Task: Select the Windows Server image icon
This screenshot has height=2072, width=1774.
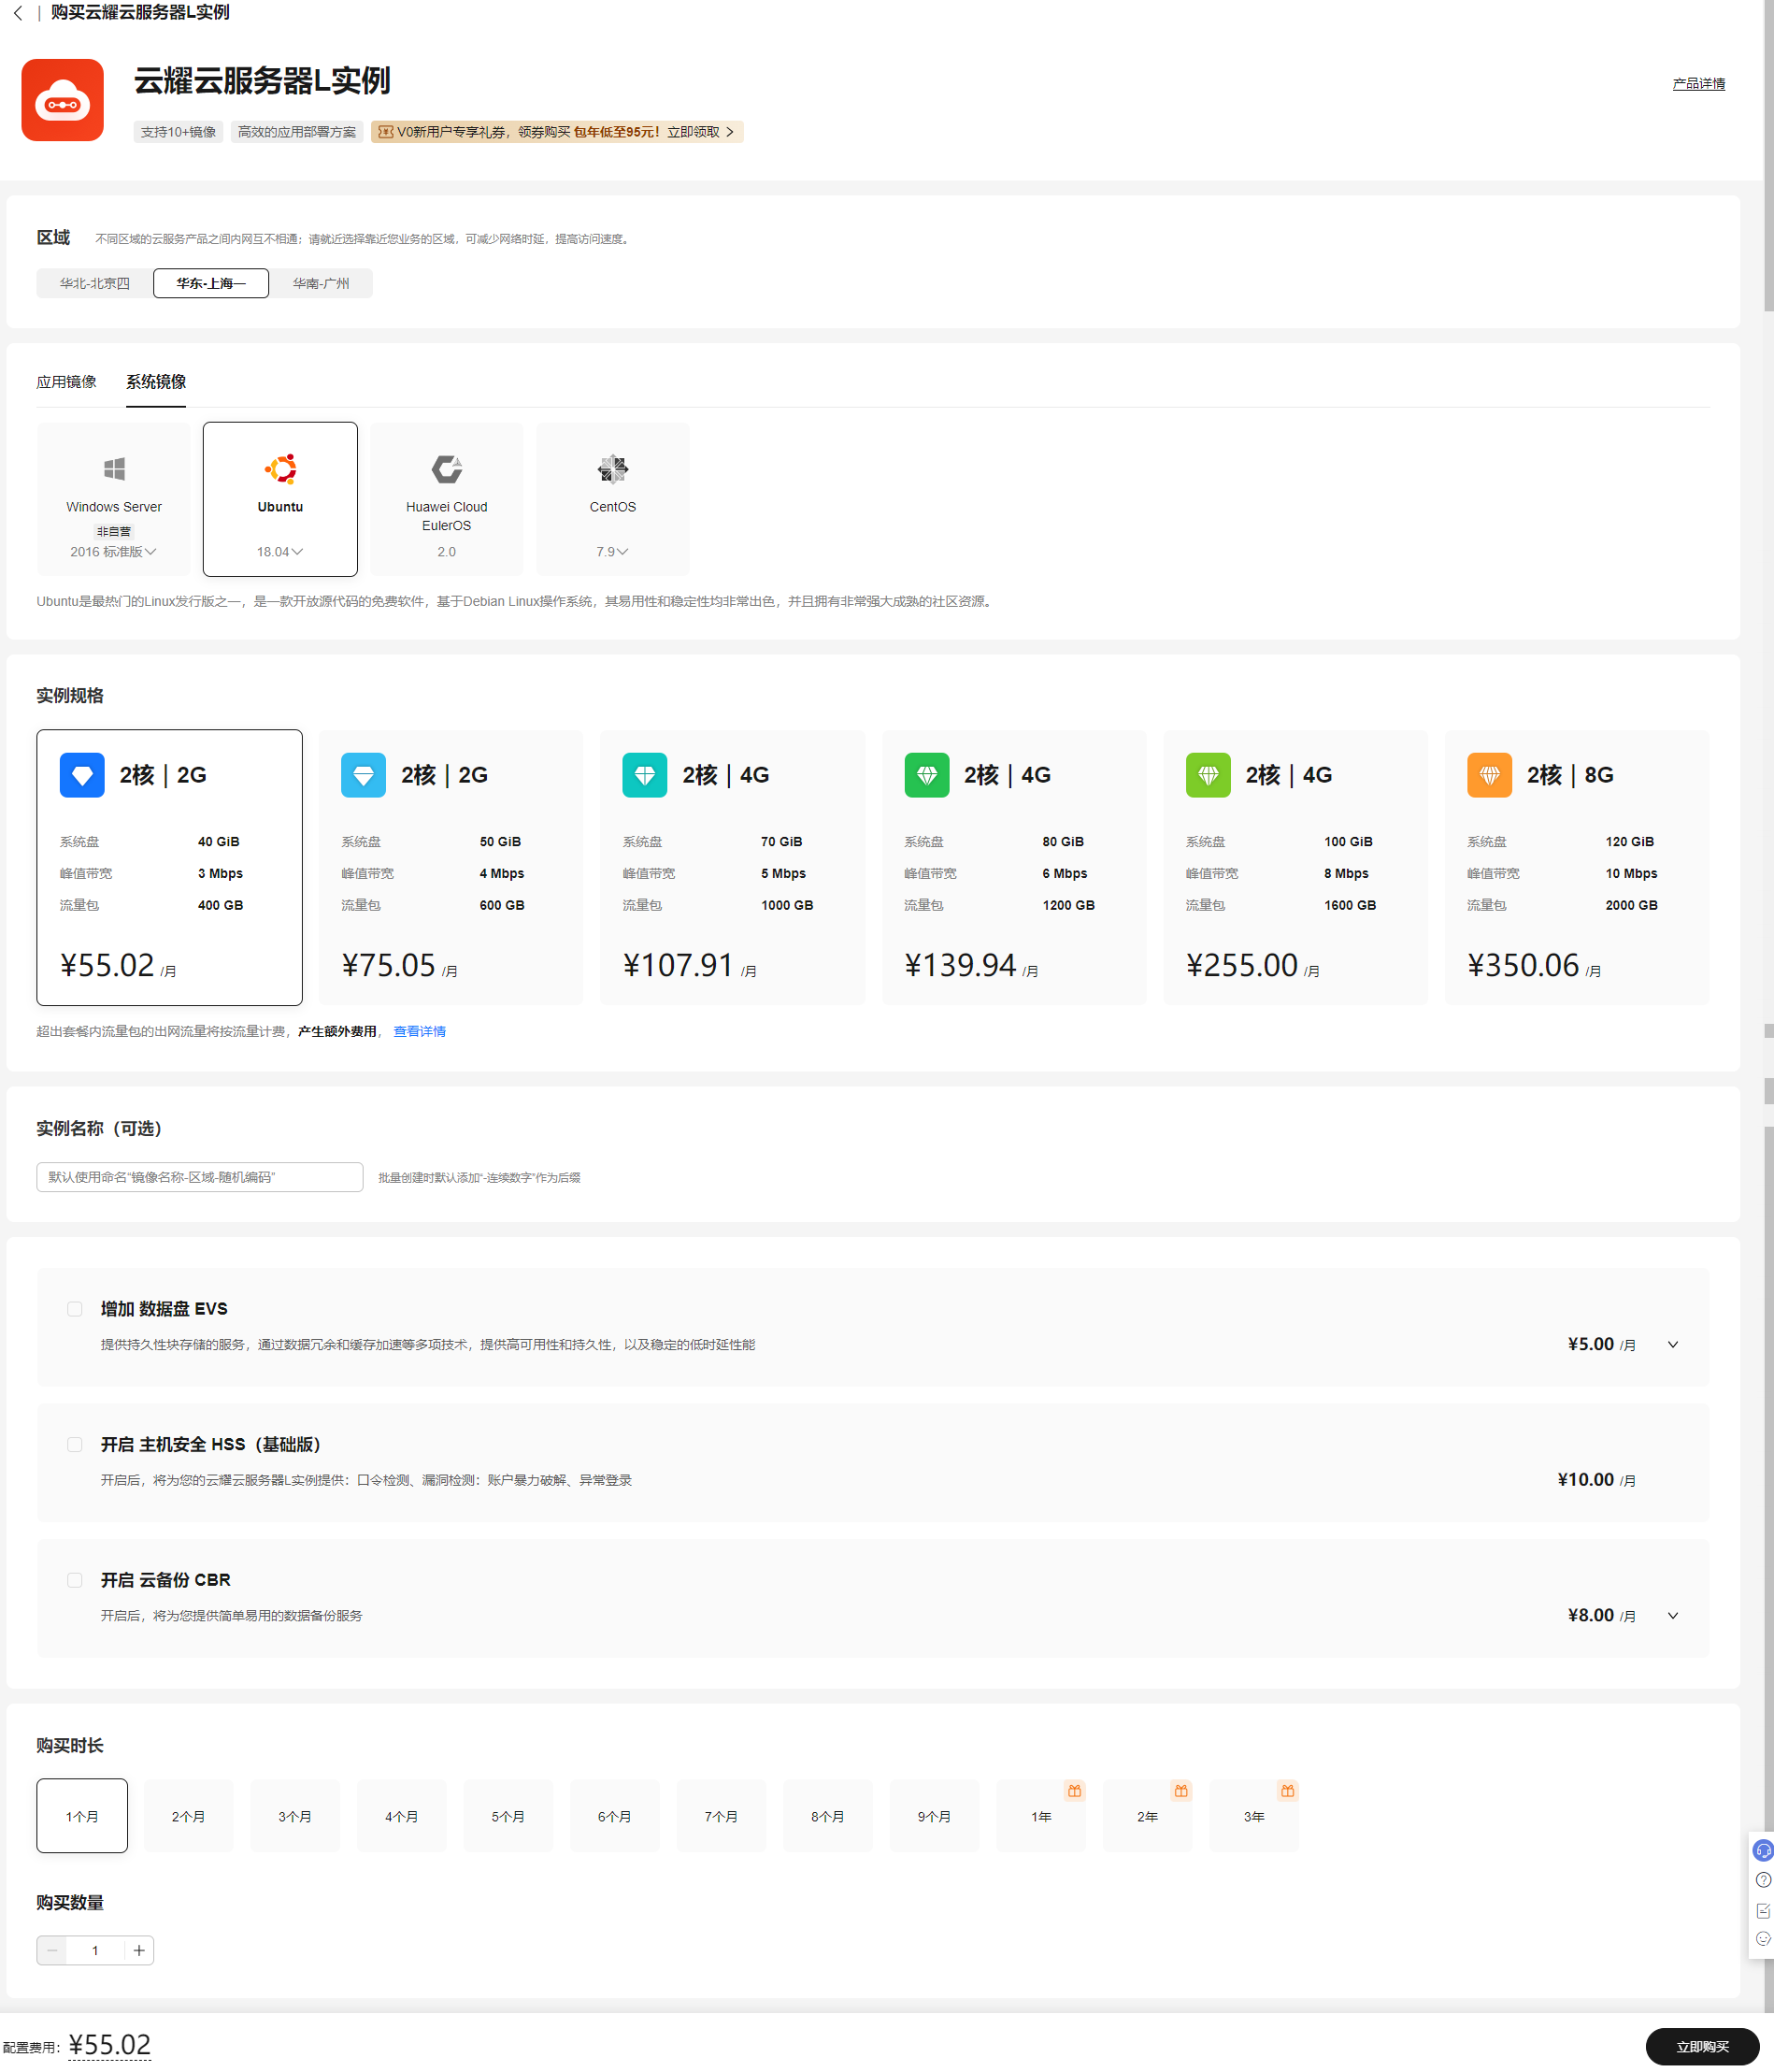Action: [x=114, y=468]
